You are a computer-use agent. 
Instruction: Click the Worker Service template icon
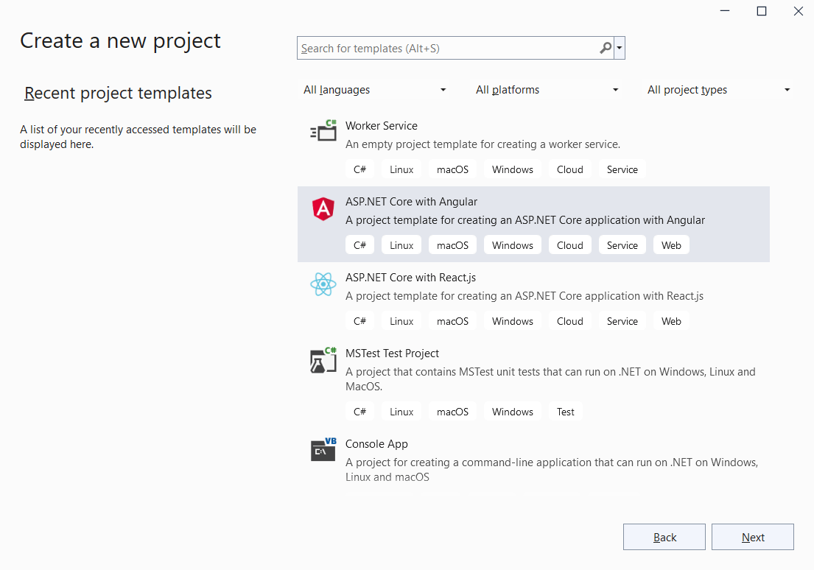coord(323,132)
